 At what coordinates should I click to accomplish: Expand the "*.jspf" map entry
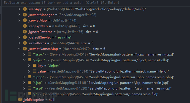point(24,88)
